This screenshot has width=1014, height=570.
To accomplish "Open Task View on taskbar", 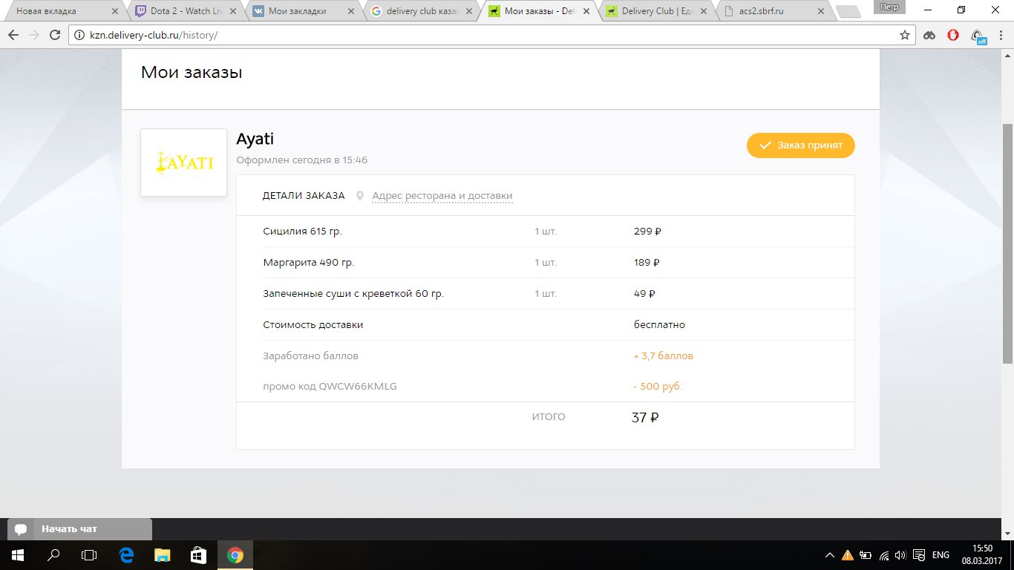I will click(x=89, y=555).
